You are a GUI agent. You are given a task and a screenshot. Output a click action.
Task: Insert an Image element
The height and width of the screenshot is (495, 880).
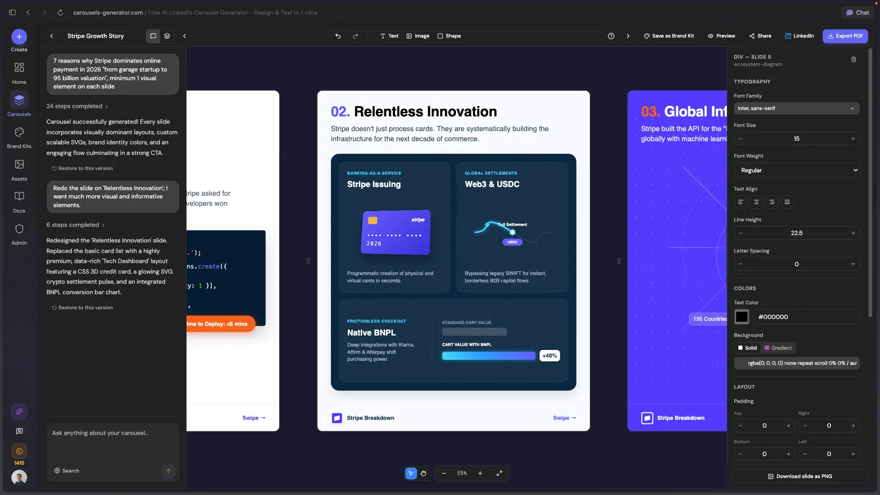coord(418,36)
